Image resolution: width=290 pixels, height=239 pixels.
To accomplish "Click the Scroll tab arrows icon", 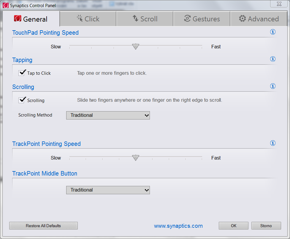I will coord(135,19).
